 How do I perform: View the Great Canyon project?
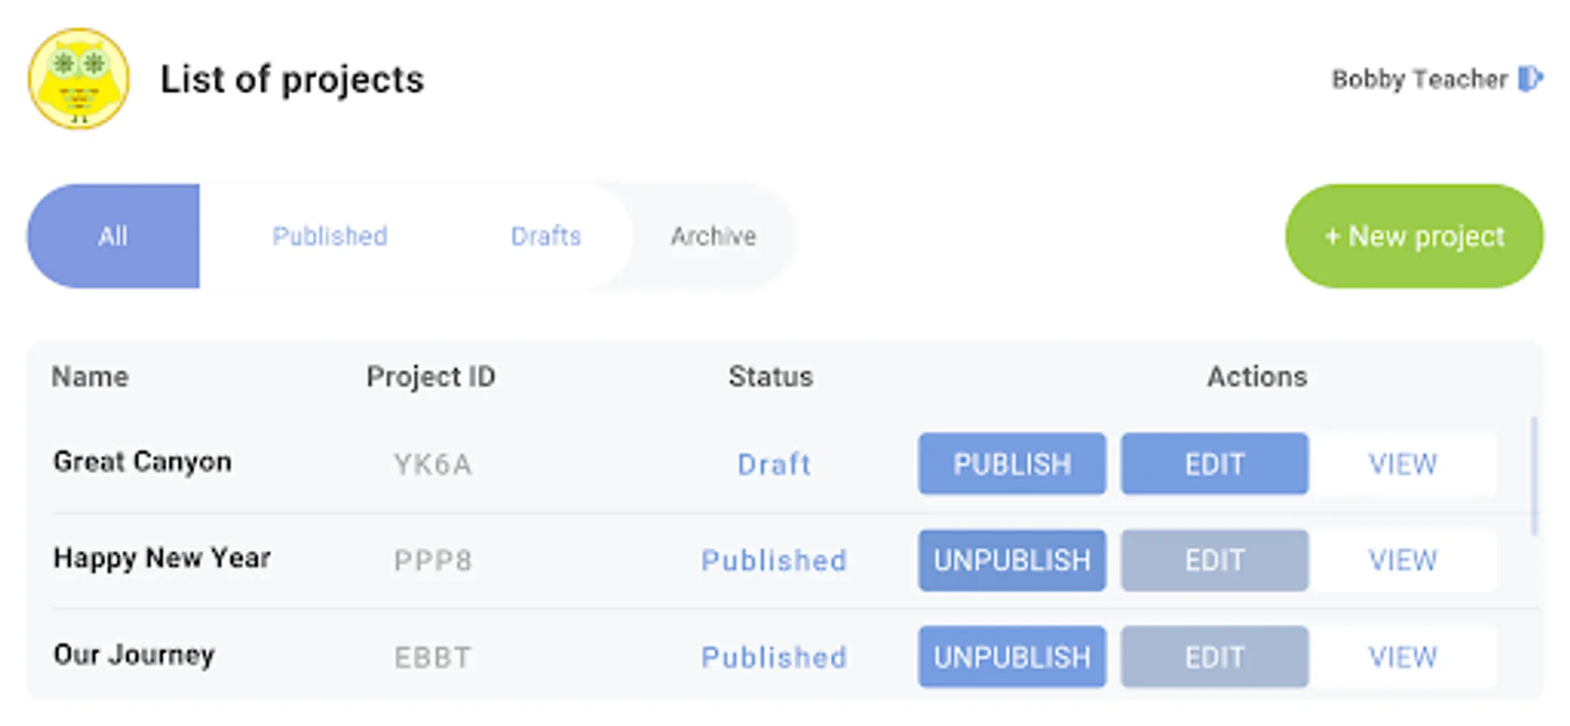[1403, 464]
